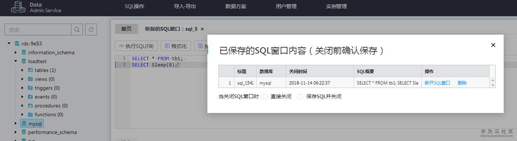Click the 标题 column header
This screenshot has width=517, height=141.
coord(245,71)
